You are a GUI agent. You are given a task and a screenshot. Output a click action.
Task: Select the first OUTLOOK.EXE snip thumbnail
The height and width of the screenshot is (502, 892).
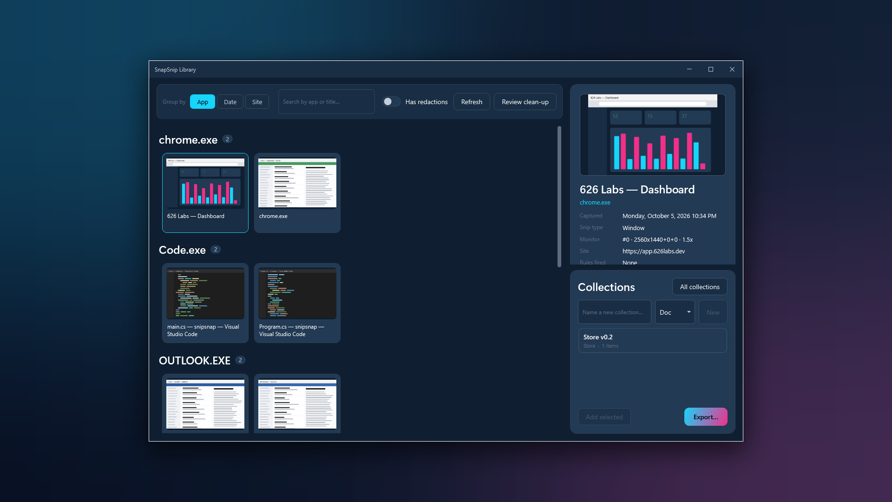pyautogui.click(x=205, y=403)
